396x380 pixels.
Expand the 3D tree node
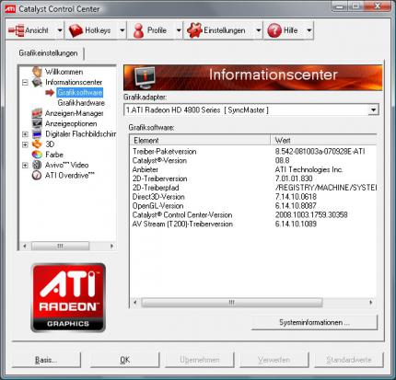pos(25,144)
